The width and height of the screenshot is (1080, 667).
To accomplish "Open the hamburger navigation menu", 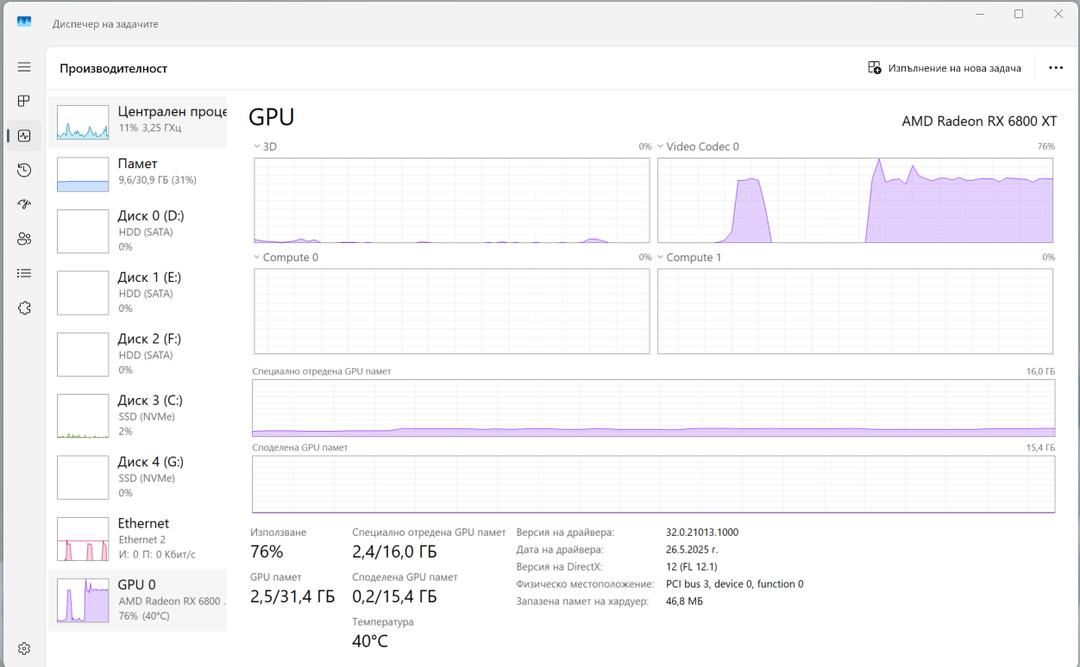I will 24,66.
